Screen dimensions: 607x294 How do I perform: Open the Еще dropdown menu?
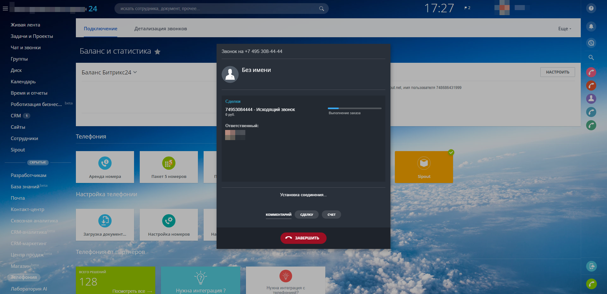pos(565,29)
